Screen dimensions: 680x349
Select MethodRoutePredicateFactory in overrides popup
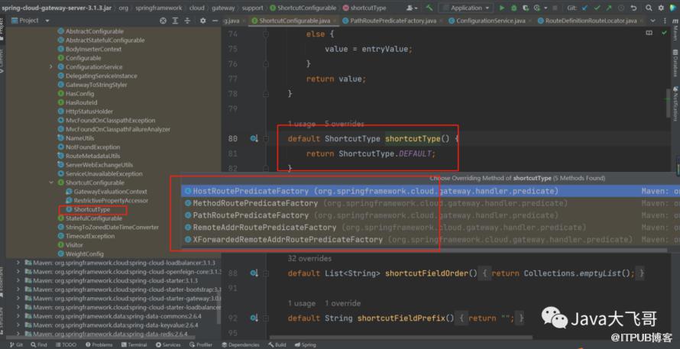coord(255,203)
